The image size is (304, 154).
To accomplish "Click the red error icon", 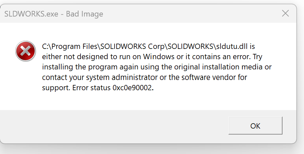I will coord(25,52).
